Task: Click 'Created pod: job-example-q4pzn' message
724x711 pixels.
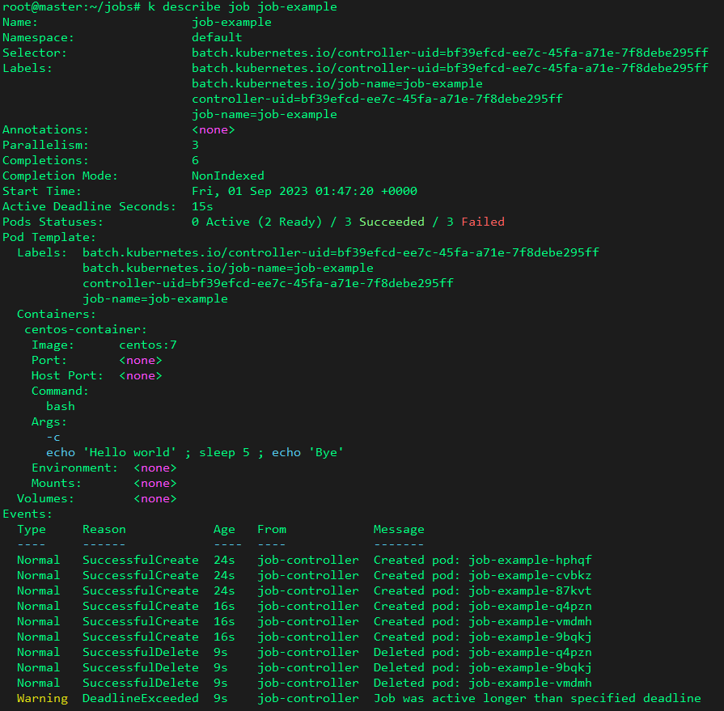Action: click(482, 606)
